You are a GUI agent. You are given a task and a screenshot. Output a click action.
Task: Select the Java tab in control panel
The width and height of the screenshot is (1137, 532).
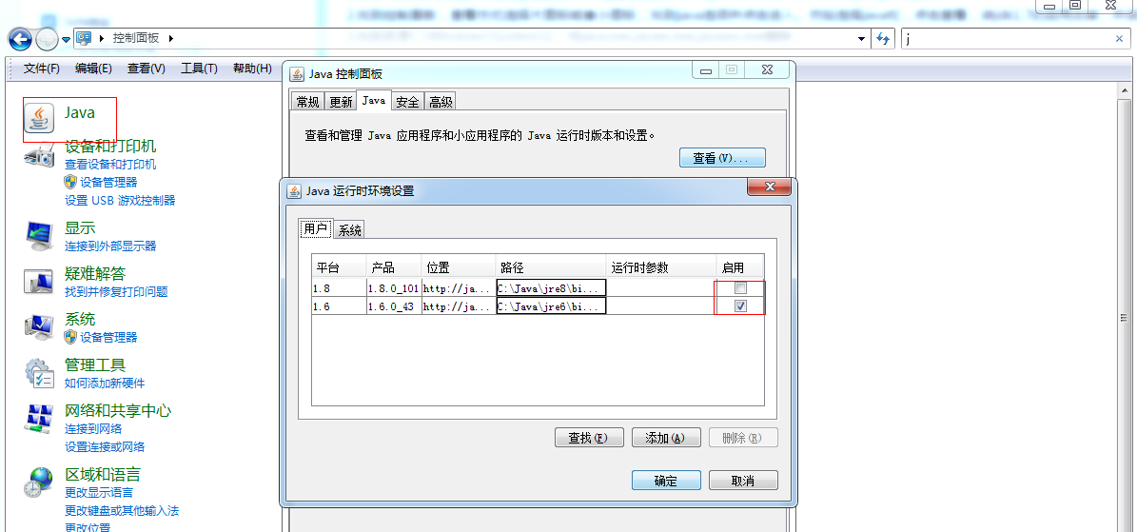pos(374,100)
